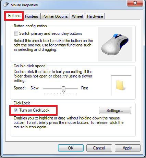146x158 pixels.
Task: Apply the mouse settings
Action: pos(127,148)
